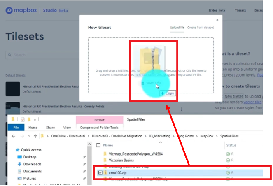Go up one folder level arrow
Screen dimensions: 273x186
pyautogui.click(x=36, y=136)
